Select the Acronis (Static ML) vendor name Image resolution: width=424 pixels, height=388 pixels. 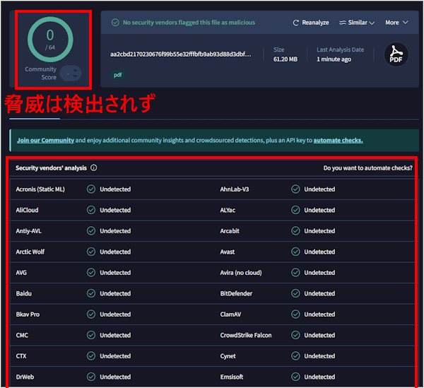tap(40, 189)
